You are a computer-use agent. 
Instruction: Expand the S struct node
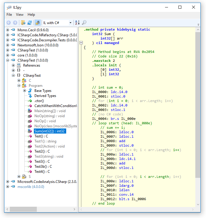click(x=19, y=176)
